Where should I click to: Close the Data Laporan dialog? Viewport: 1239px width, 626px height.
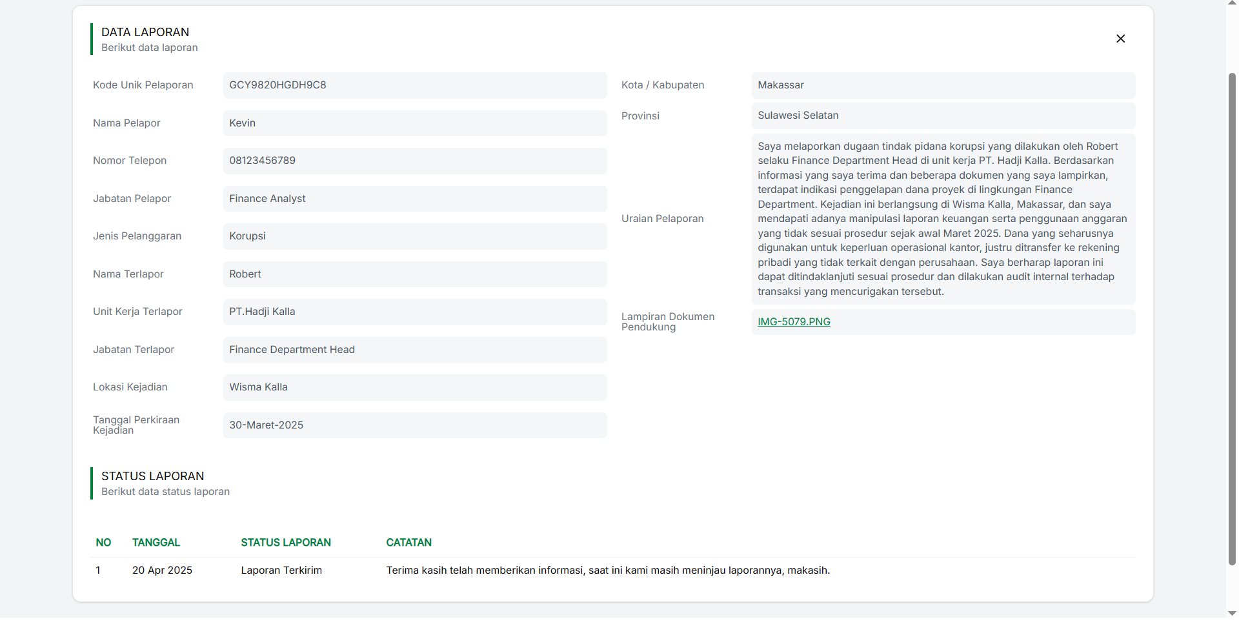pyautogui.click(x=1120, y=39)
